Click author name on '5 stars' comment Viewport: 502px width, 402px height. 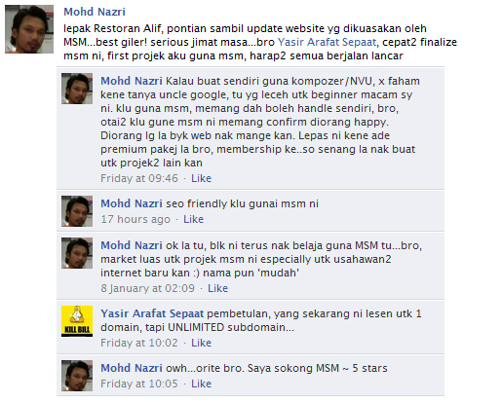132,368
